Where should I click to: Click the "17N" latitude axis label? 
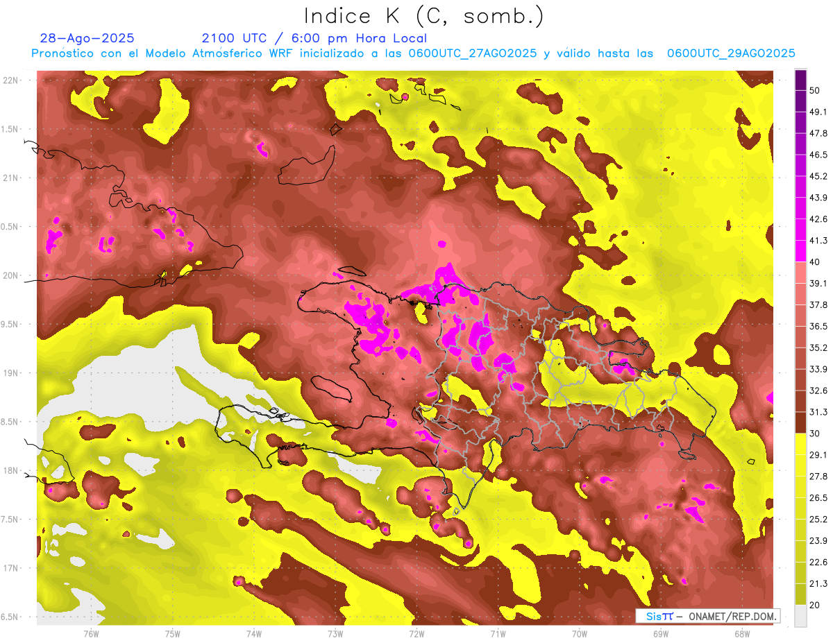pyautogui.click(x=11, y=568)
